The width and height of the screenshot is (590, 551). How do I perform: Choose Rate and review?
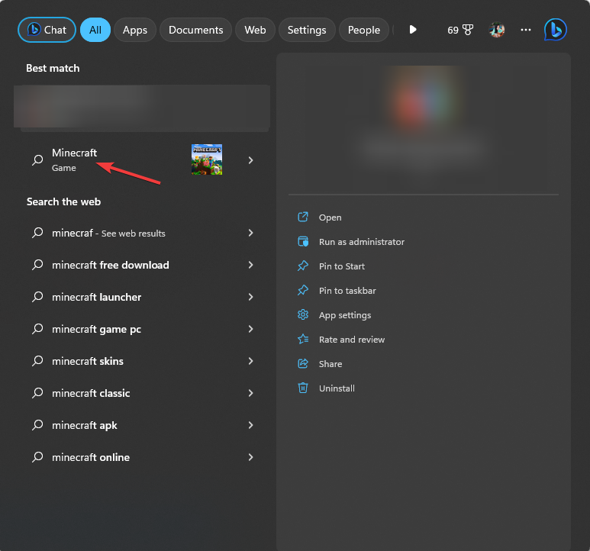(352, 340)
